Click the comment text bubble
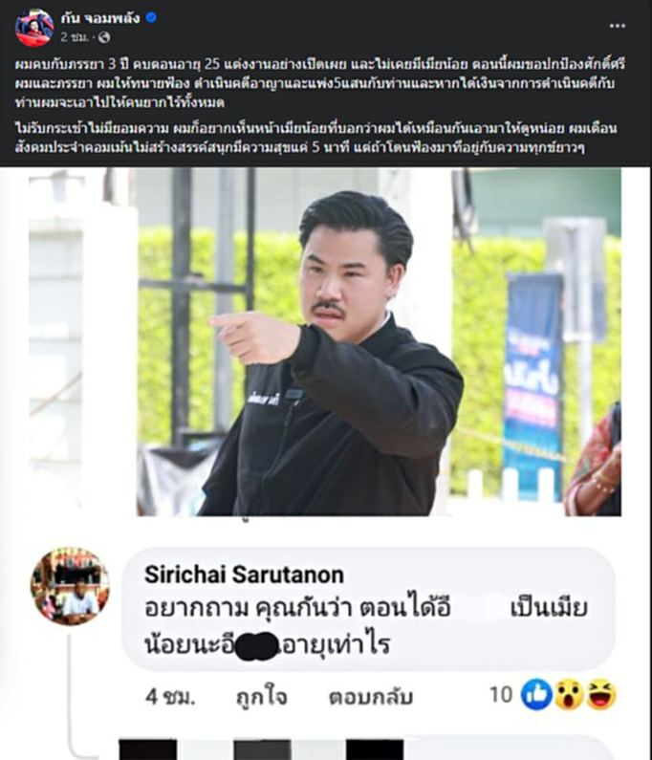Screen dimensions: 652x760 click(369, 609)
